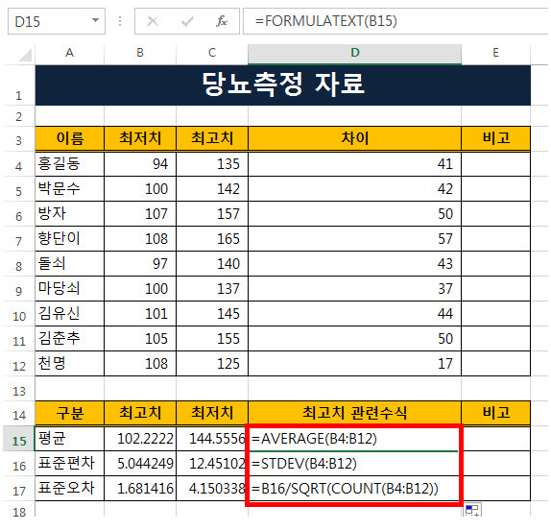Select column A header
551x531 pixels.
coord(69,53)
